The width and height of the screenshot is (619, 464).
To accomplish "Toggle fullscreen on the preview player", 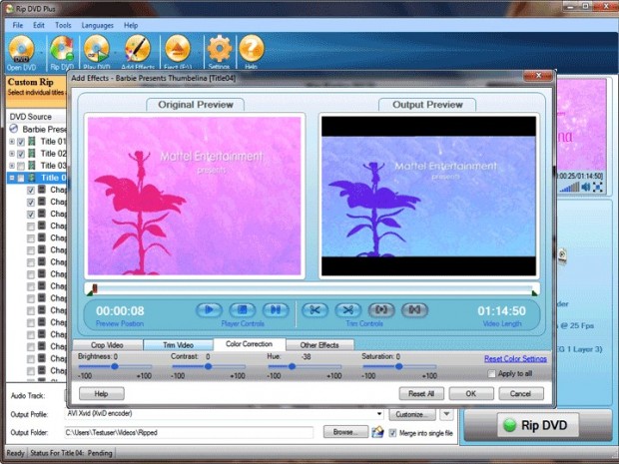I will click(598, 187).
